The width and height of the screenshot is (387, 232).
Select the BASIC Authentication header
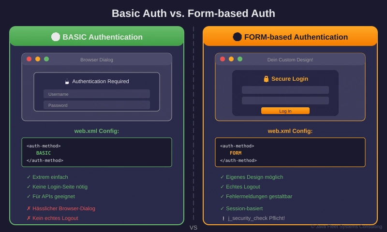(x=97, y=37)
